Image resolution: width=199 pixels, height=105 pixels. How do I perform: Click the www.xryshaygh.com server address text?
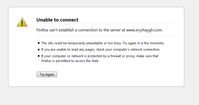pyautogui.click(x=144, y=30)
